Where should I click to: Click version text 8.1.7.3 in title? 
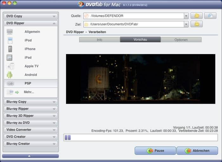click(135, 5)
